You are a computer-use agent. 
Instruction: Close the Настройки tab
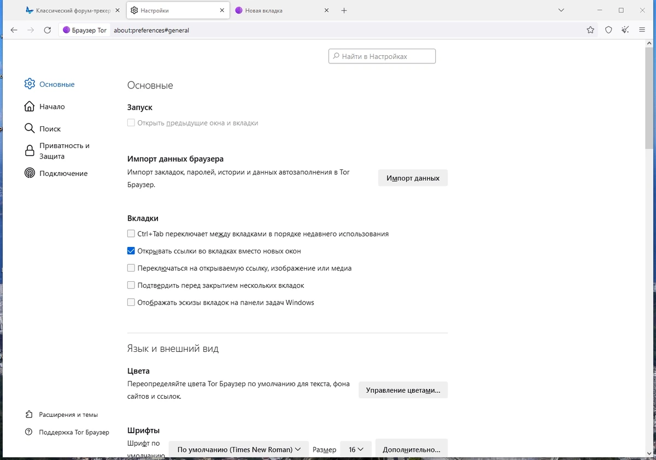pyautogui.click(x=221, y=10)
